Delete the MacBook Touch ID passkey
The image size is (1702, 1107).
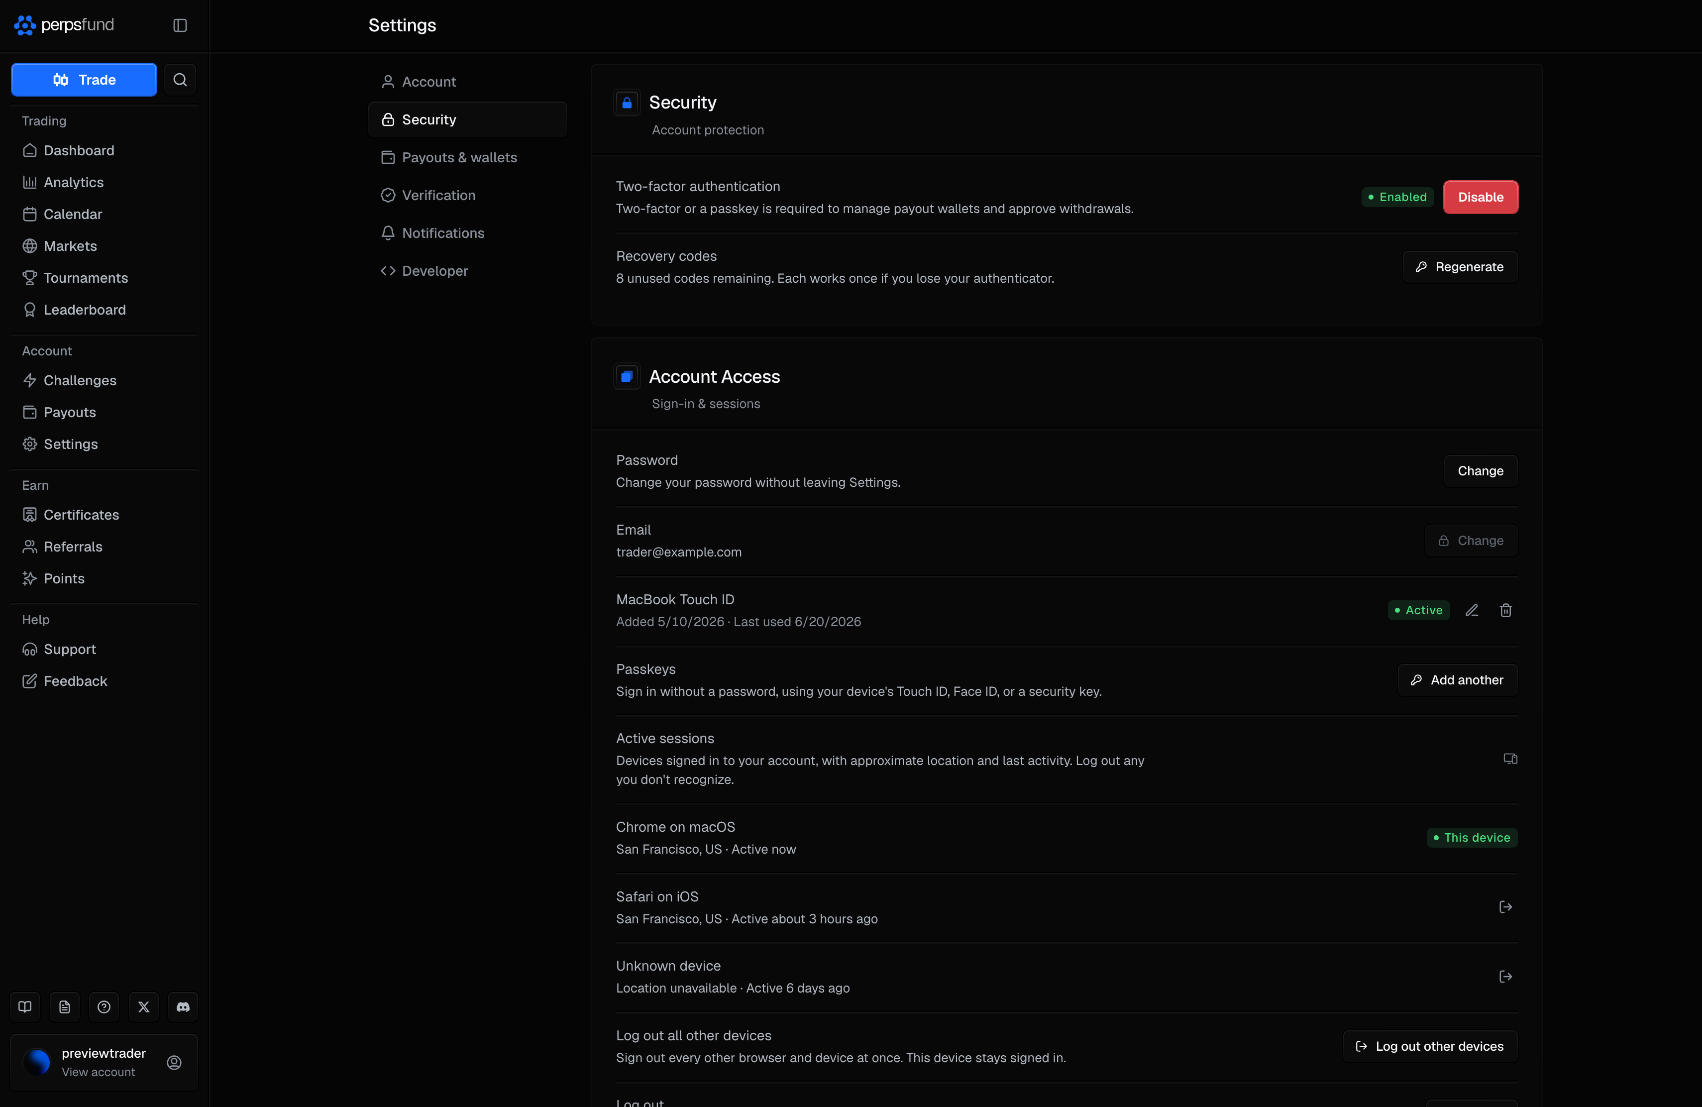pyautogui.click(x=1505, y=610)
